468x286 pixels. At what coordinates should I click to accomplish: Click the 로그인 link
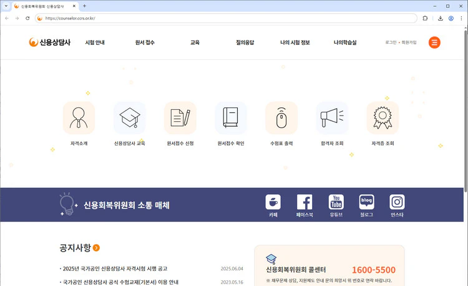[391, 42]
